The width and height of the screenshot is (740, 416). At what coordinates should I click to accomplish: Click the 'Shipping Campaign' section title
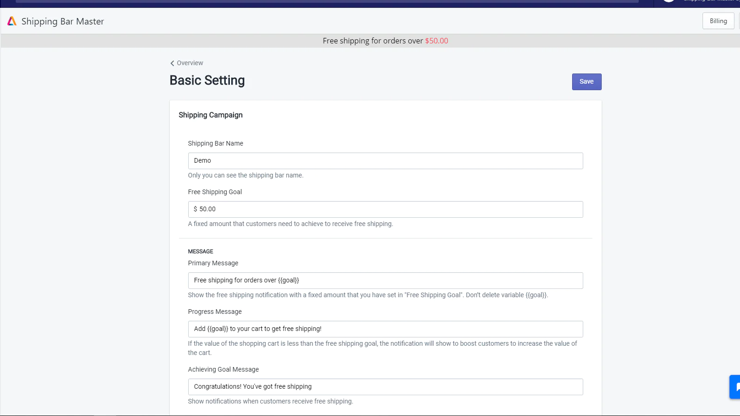click(210, 115)
